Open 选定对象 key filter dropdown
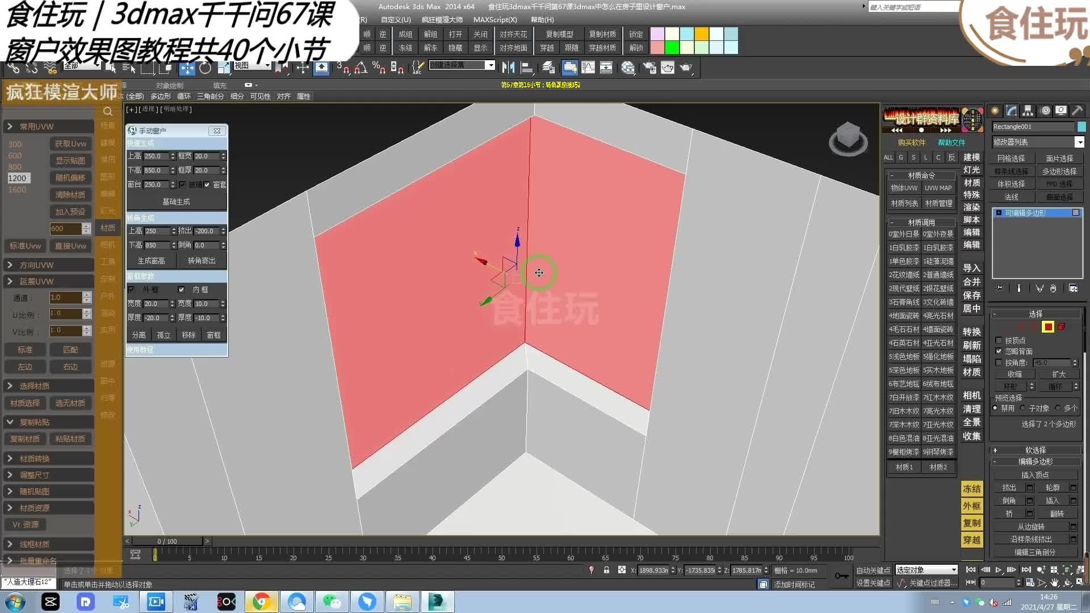The height and width of the screenshot is (613, 1090). coord(927,570)
